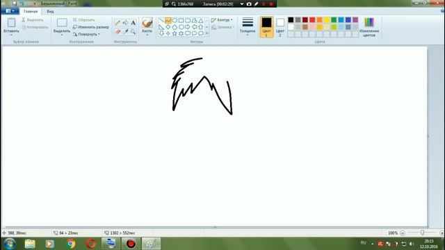The height and width of the screenshot is (250, 445).
Task: Pick the purple color swatch
Action: [x=355, y=20]
